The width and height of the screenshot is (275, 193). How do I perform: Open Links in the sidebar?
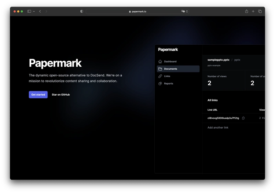point(178,76)
